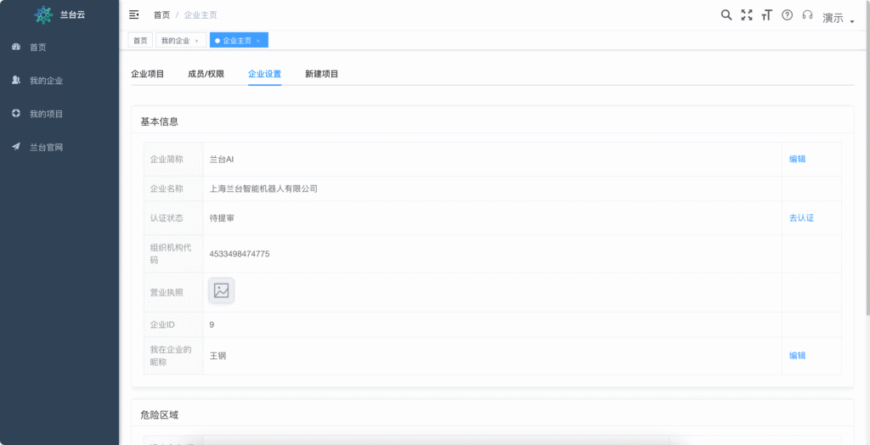Viewport: 870px width, 445px height.
Task: Open the 演示 user dropdown
Action: (838, 18)
